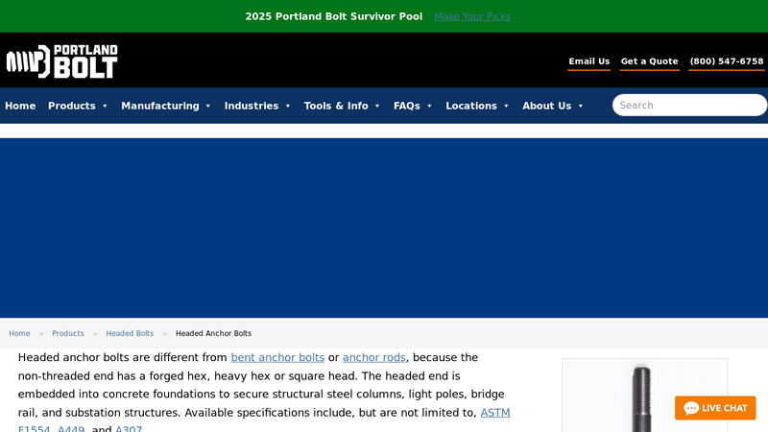
Task: Go to Home in navigation bar
Action: (20, 106)
